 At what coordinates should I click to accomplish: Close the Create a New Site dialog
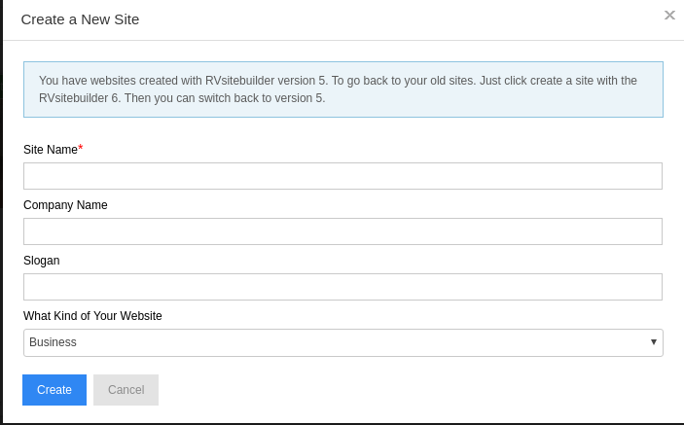669,16
